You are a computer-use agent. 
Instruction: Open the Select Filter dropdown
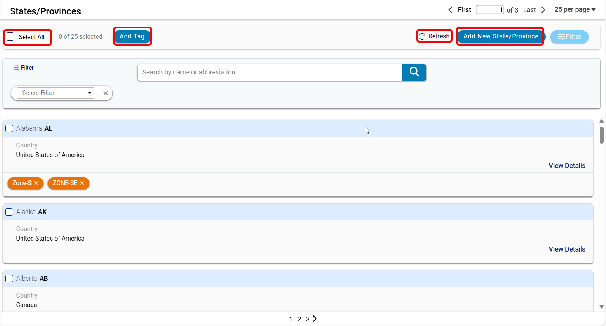[56, 93]
